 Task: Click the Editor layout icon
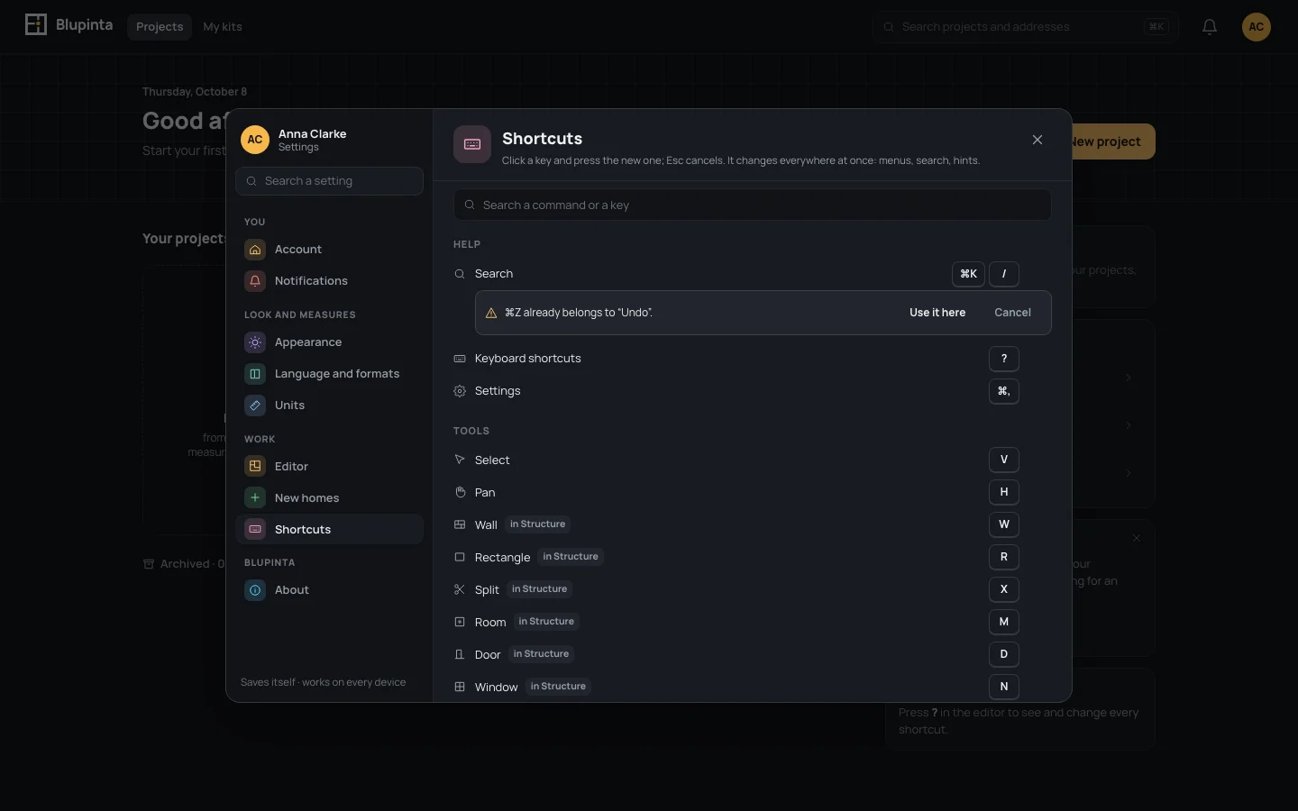255,467
